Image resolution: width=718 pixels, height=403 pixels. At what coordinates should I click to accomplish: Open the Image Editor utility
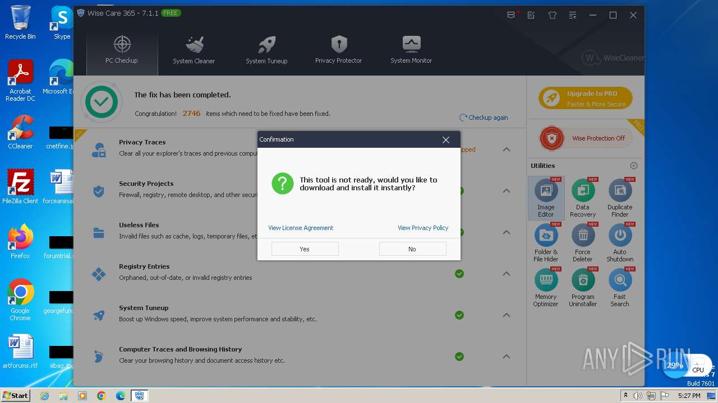546,198
